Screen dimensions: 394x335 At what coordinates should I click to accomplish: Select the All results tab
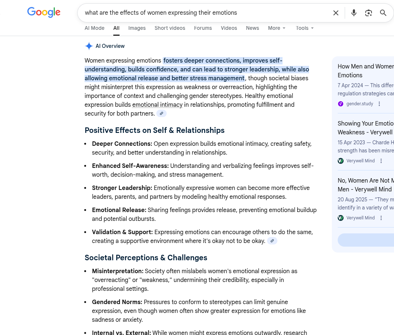point(116,28)
